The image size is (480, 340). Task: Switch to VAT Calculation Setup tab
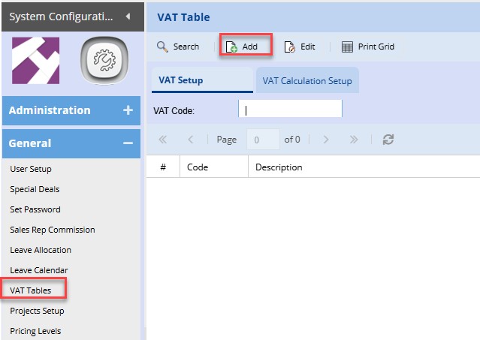click(307, 81)
